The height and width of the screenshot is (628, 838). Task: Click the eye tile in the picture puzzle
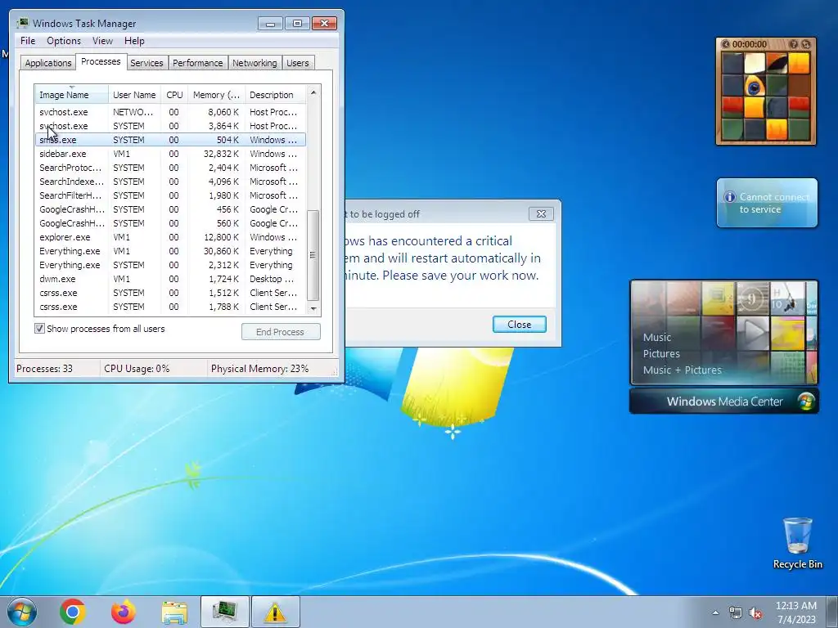coord(754,85)
